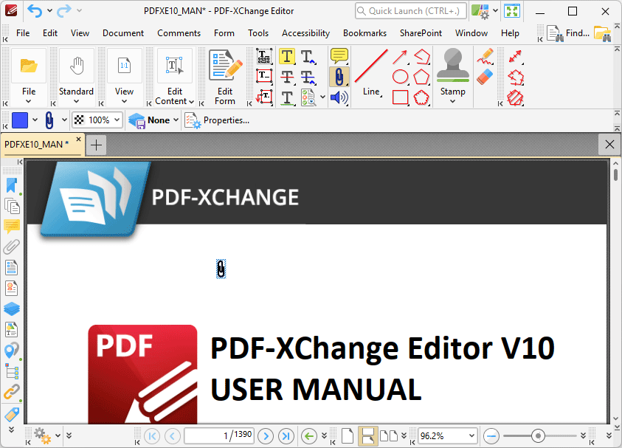Image resolution: width=622 pixels, height=448 pixels.
Task: Open the Comments menu
Action: click(x=179, y=33)
